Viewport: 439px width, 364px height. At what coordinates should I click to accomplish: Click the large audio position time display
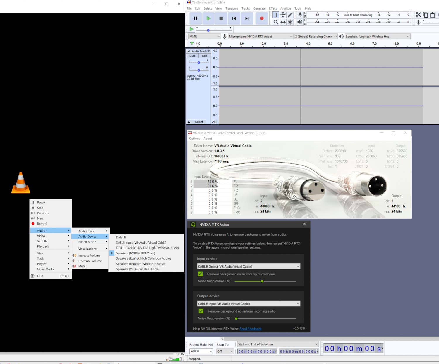coord(353,349)
